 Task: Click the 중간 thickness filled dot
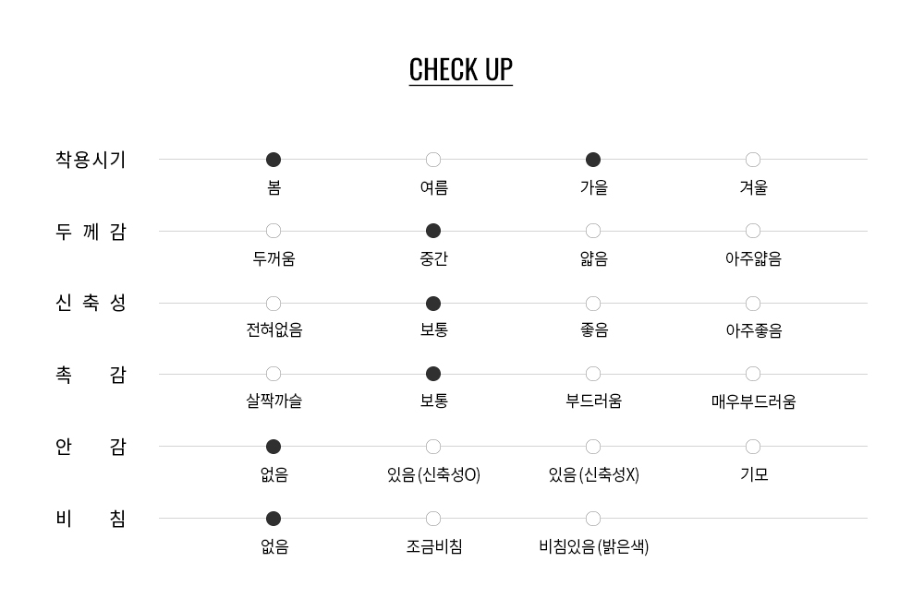click(x=433, y=231)
